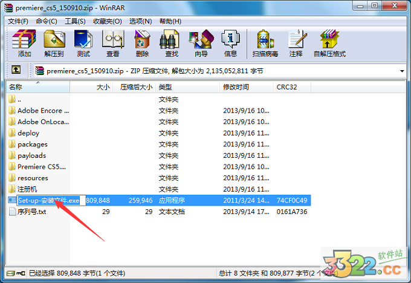
Task: Select 'Adobe OnLoca...' folder name
Action: [x=44, y=122]
